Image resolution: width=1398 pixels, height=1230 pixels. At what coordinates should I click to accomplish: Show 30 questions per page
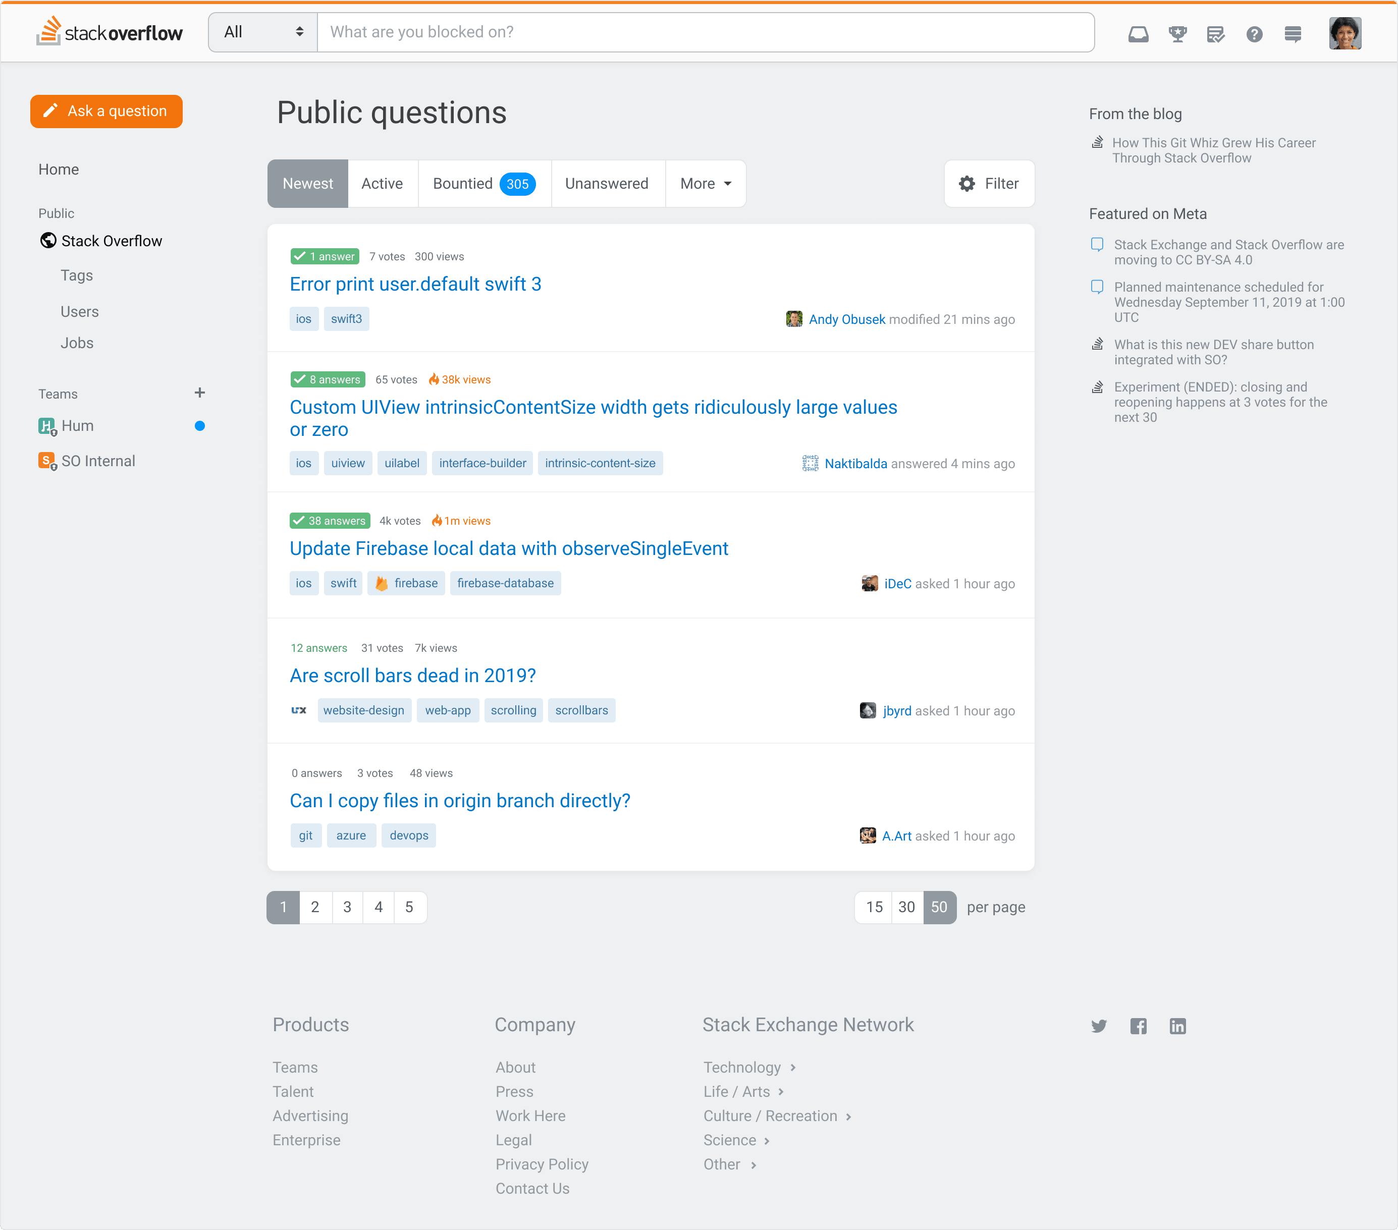pyautogui.click(x=906, y=907)
